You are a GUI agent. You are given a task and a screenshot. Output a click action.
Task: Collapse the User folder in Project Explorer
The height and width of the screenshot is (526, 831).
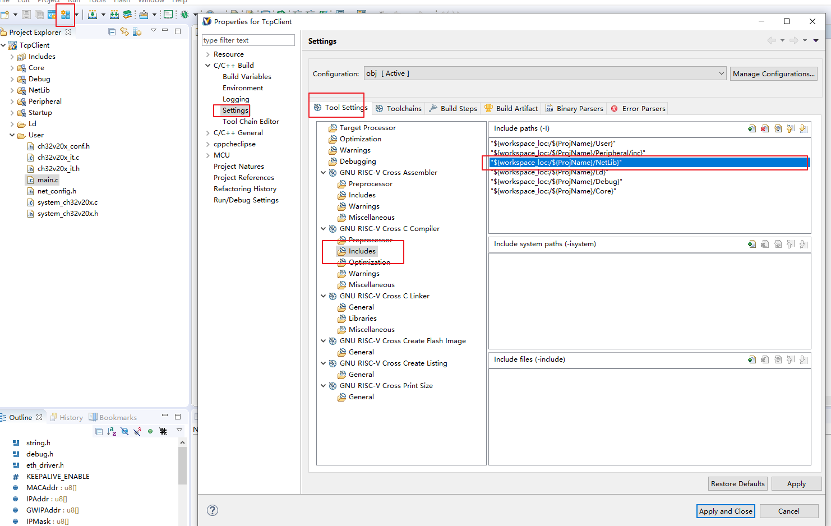pyautogui.click(x=12, y=135)
